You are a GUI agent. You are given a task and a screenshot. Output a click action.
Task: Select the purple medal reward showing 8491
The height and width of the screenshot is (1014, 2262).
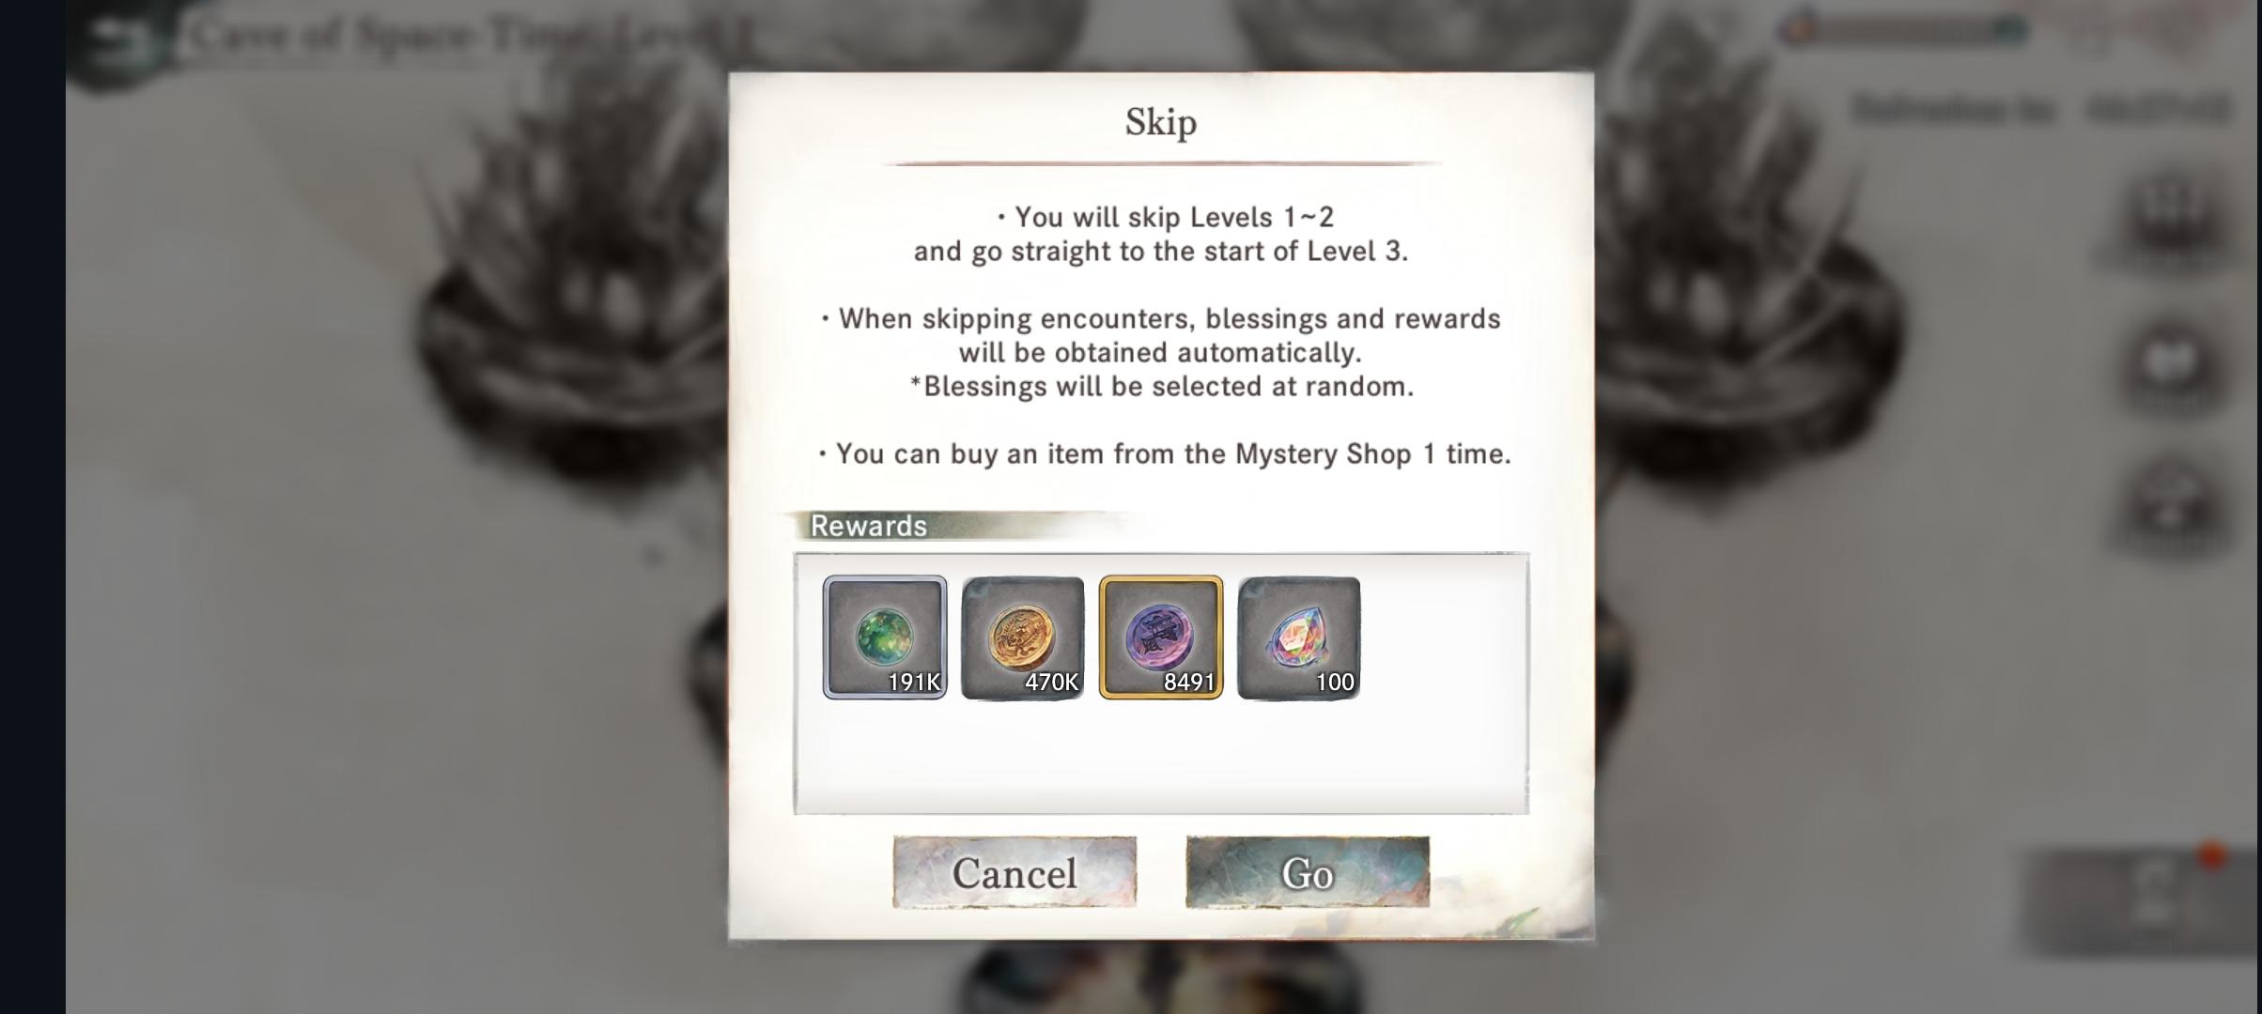(x=1161, y=638)
